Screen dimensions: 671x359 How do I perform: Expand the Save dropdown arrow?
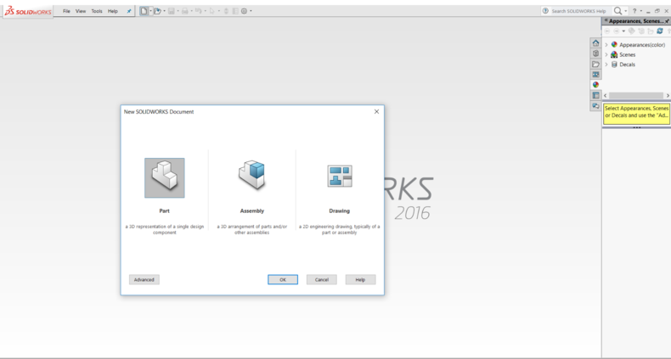tap(178, 11)
